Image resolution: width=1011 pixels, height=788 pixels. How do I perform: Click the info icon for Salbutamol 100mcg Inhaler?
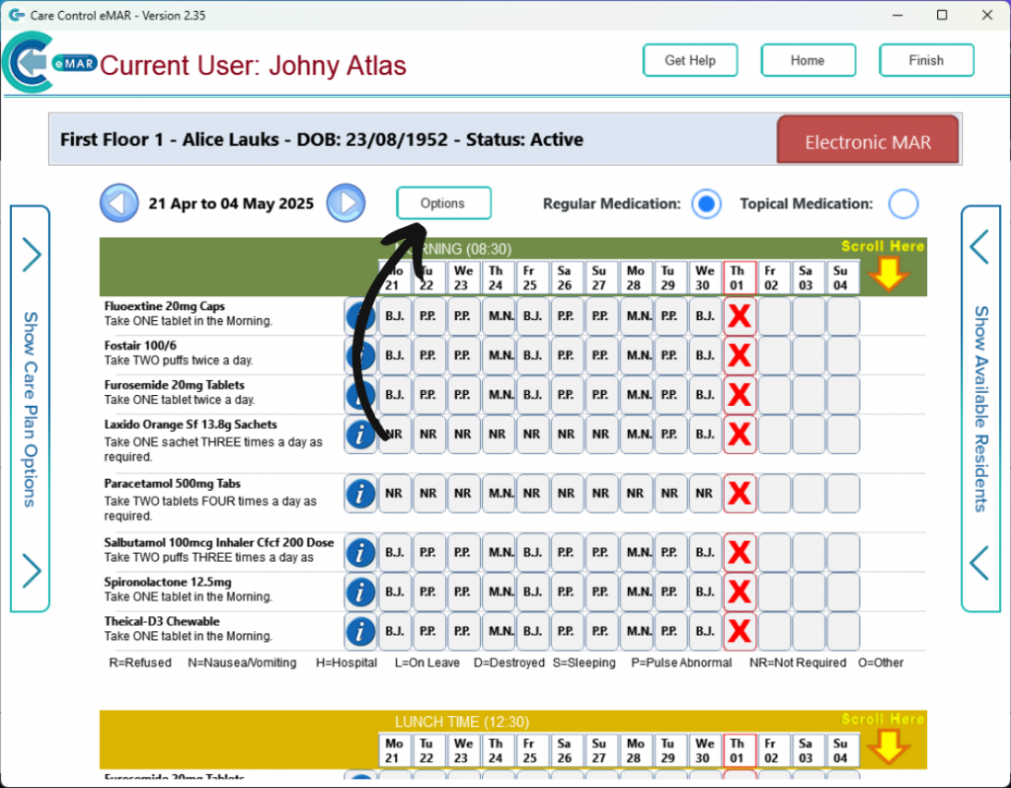[x=359, y=552]
